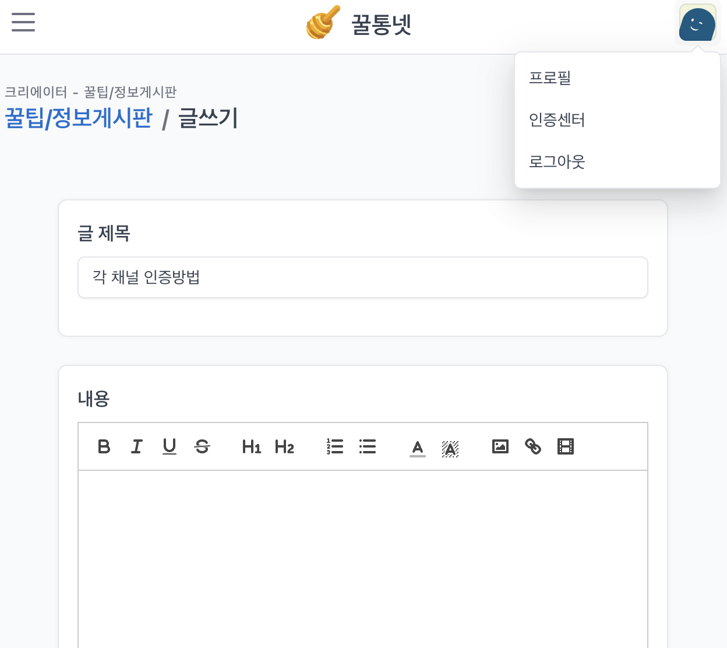Insert a hyperlink
The image size is (727, 648).
533,446
